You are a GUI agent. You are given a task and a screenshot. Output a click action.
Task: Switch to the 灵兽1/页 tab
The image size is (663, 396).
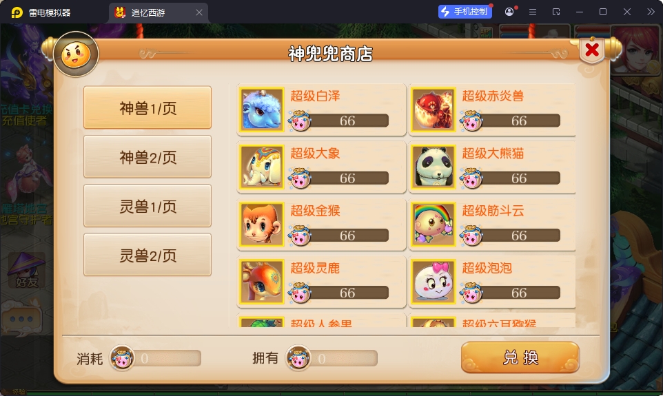[147, 206]
